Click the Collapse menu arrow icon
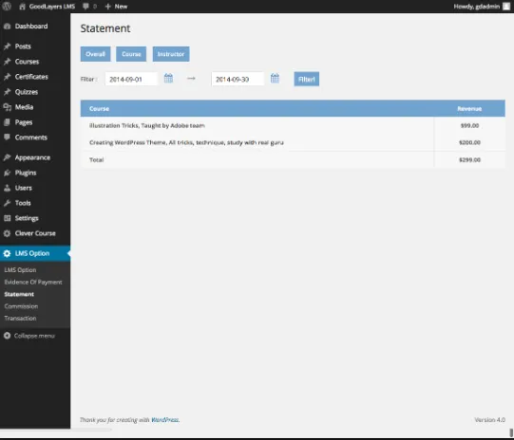The width and height of the screenshot is (514, 440). [x=8, y=336]
